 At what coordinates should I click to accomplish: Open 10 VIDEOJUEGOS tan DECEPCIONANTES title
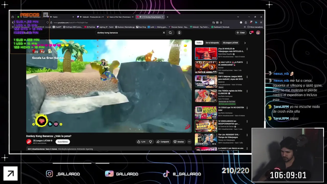[x=229, y=122]
